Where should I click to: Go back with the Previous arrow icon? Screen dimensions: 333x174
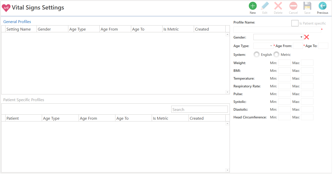coord(322,6)
